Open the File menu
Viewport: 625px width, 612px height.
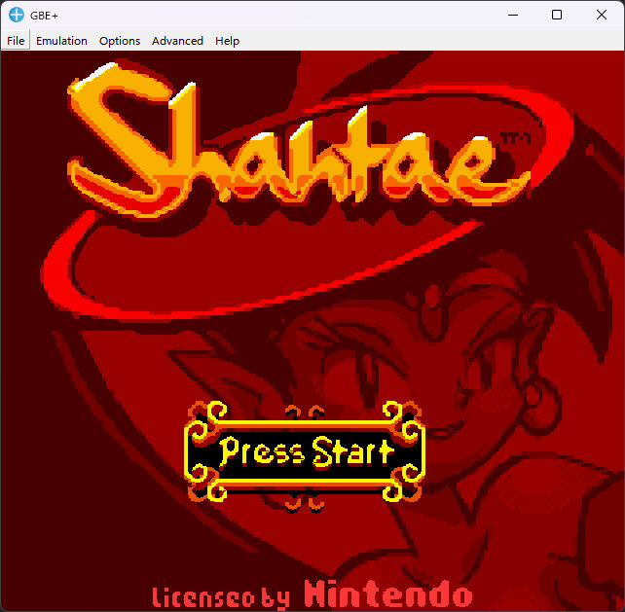[x=16, y=41]
